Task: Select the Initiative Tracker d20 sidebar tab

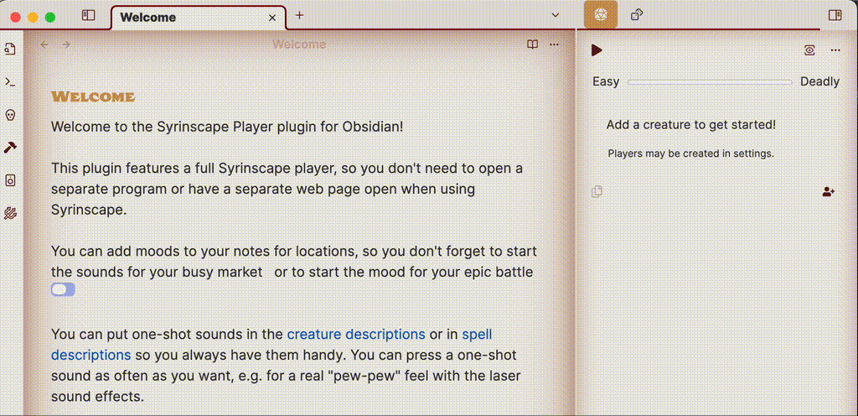Action: [600, 15]
